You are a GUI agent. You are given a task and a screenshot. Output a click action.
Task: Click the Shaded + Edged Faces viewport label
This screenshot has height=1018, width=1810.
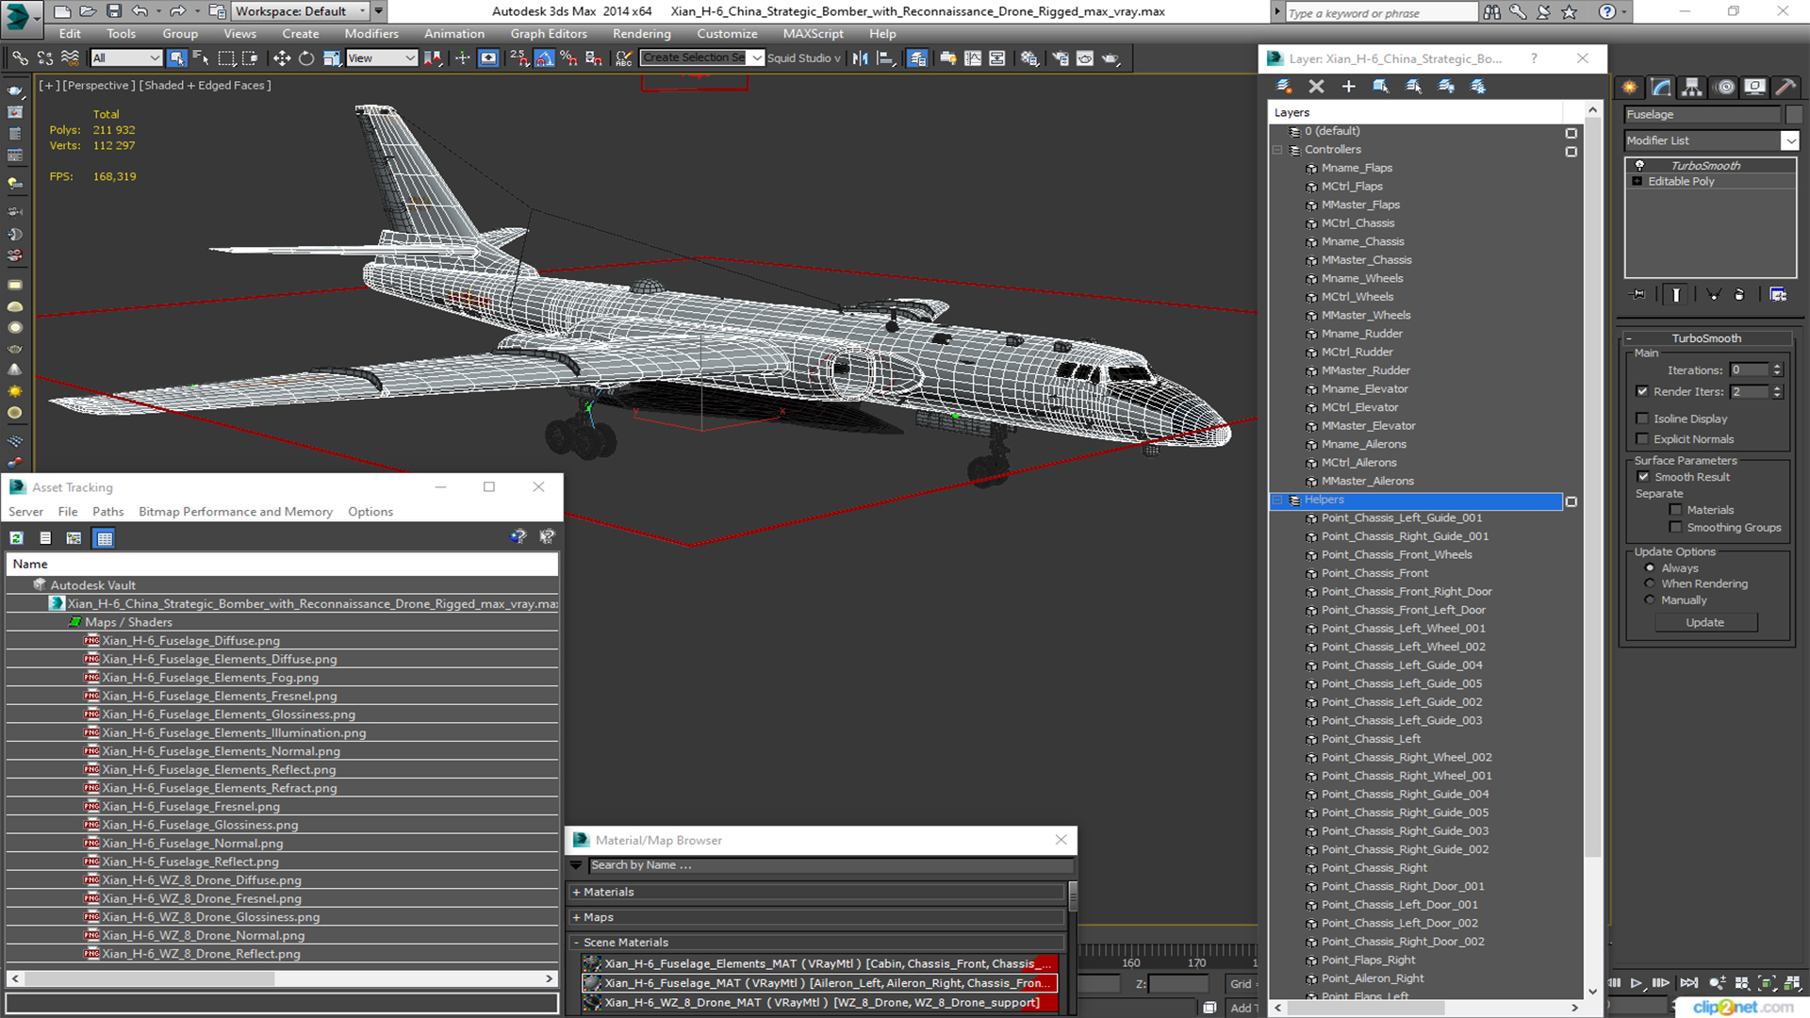tap(206, 86)
